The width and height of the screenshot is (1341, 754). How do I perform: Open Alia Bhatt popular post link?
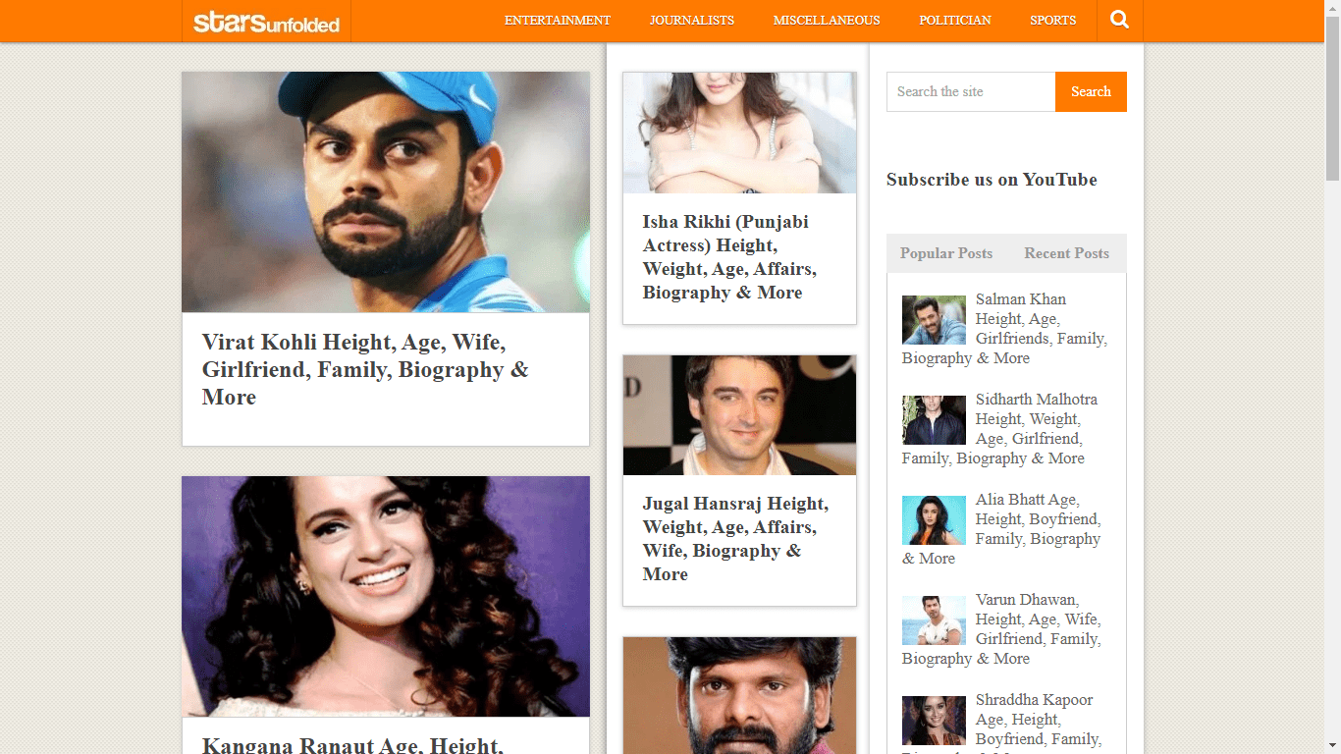(x=1001, y=529)
